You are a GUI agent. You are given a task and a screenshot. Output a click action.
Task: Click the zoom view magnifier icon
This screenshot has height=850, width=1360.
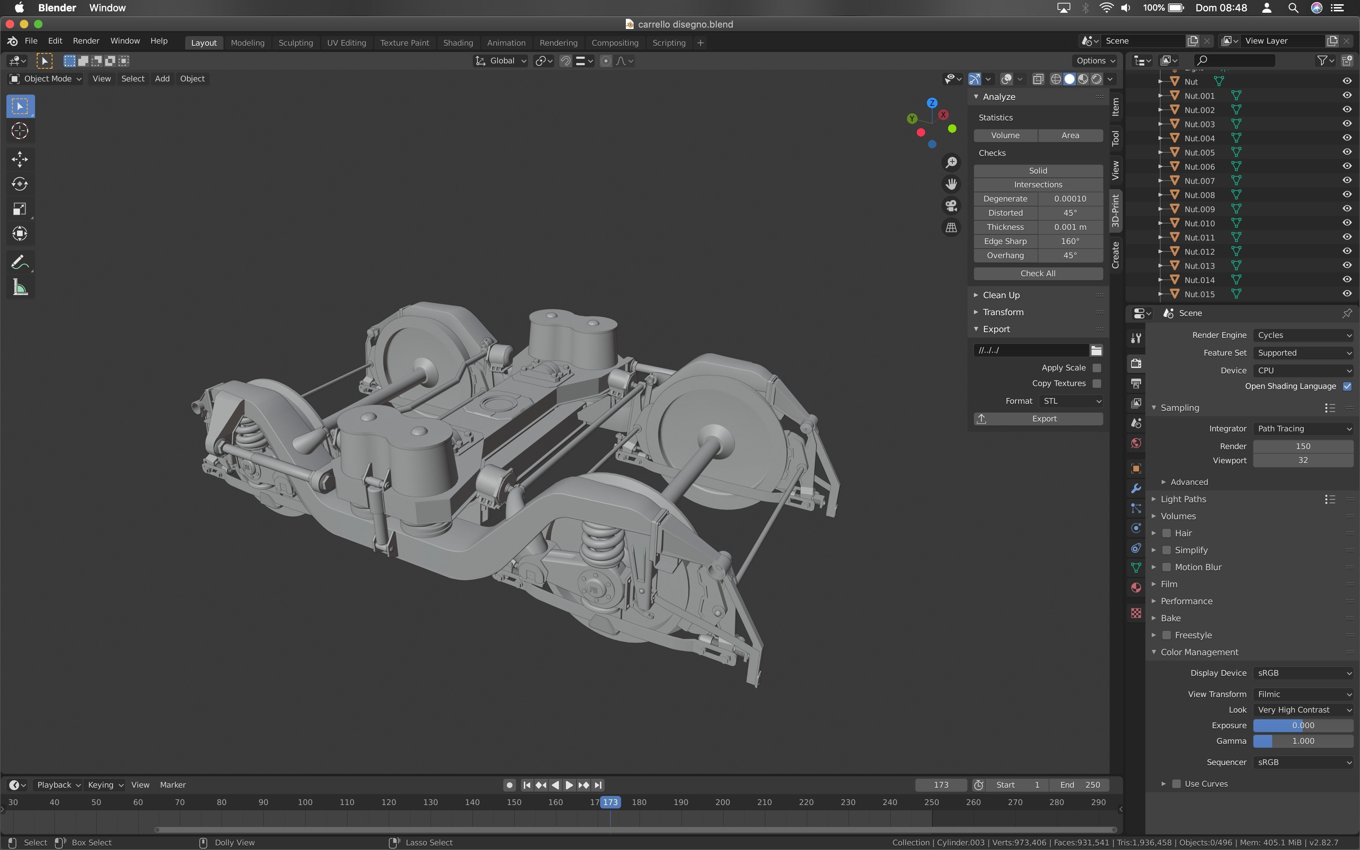coord(951,163)
